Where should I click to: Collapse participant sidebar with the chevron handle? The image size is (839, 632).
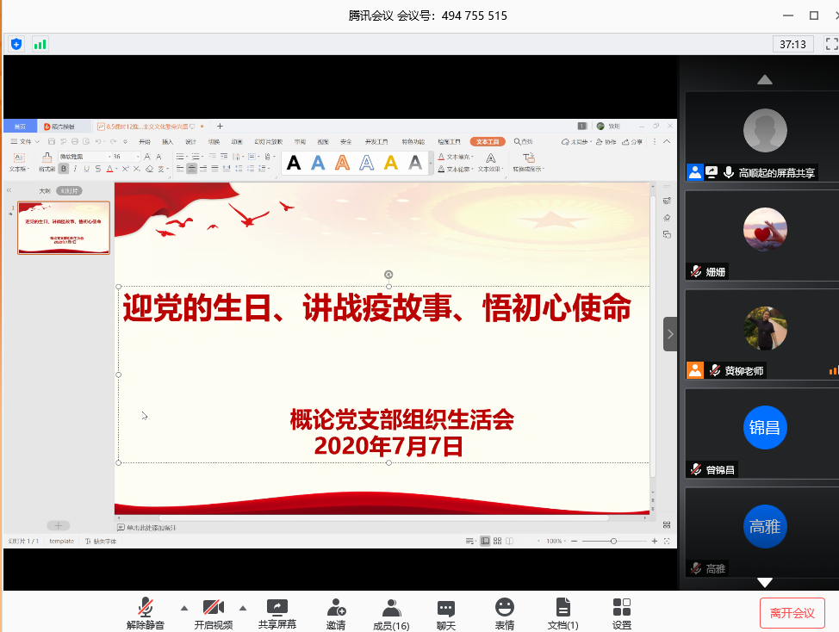[x=670, y=334]
